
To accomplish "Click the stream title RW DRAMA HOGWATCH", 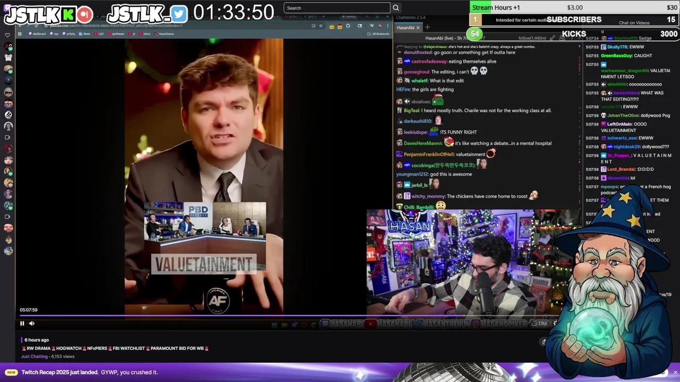I will (x=115, y=349).
